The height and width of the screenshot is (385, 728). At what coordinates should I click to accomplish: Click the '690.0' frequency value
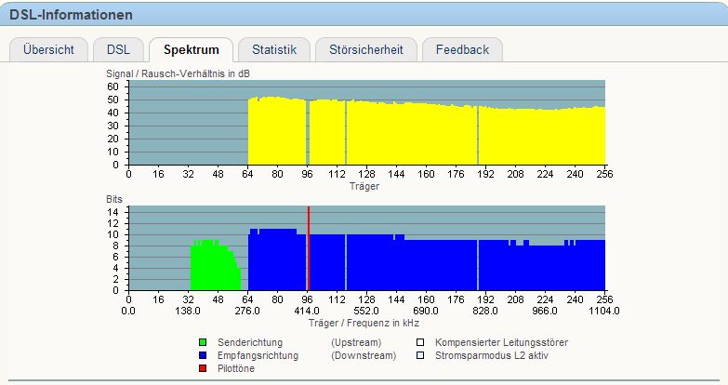click(x=426, y=312)
